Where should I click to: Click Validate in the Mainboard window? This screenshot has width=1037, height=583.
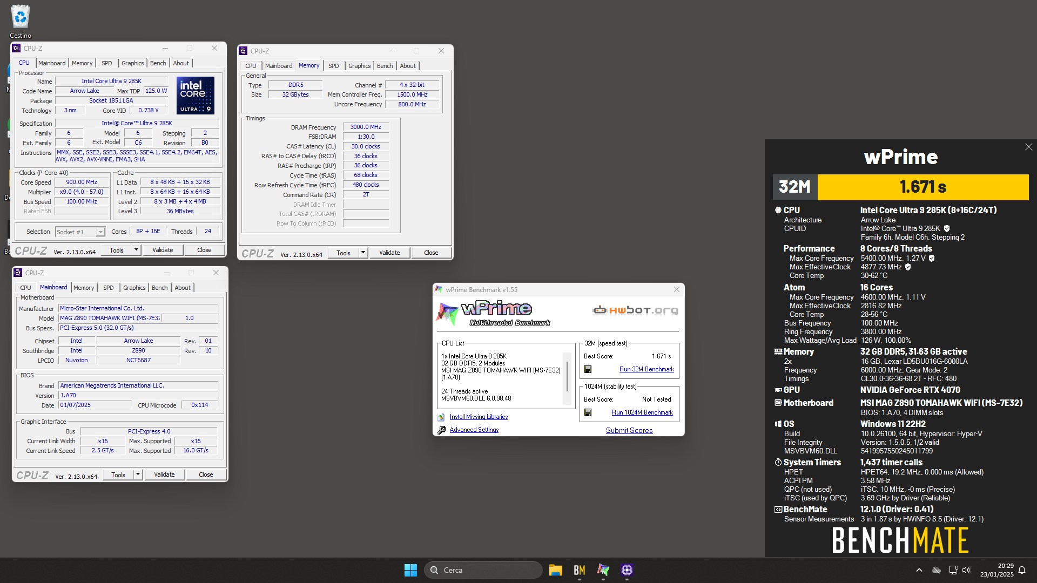pos(164,474)
